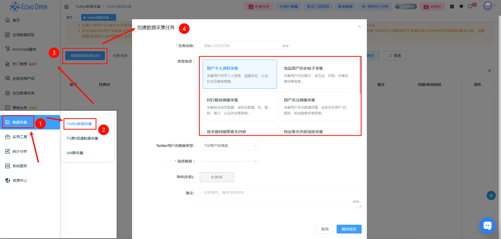Select the 同行粉丝画像采集 type card
Viewport: 501px width, 239px height.
click(240, 106)
